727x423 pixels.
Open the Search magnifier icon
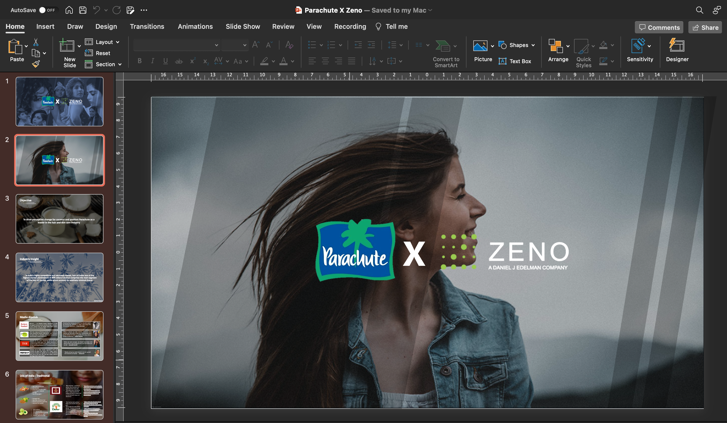click(699, 10)
